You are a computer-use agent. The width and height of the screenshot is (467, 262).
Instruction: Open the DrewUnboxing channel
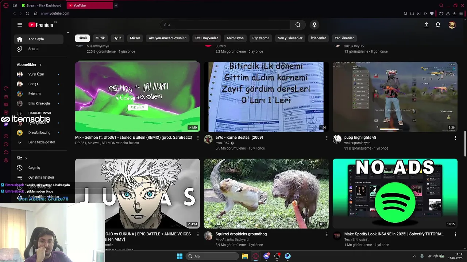click(x=39, y=132)
